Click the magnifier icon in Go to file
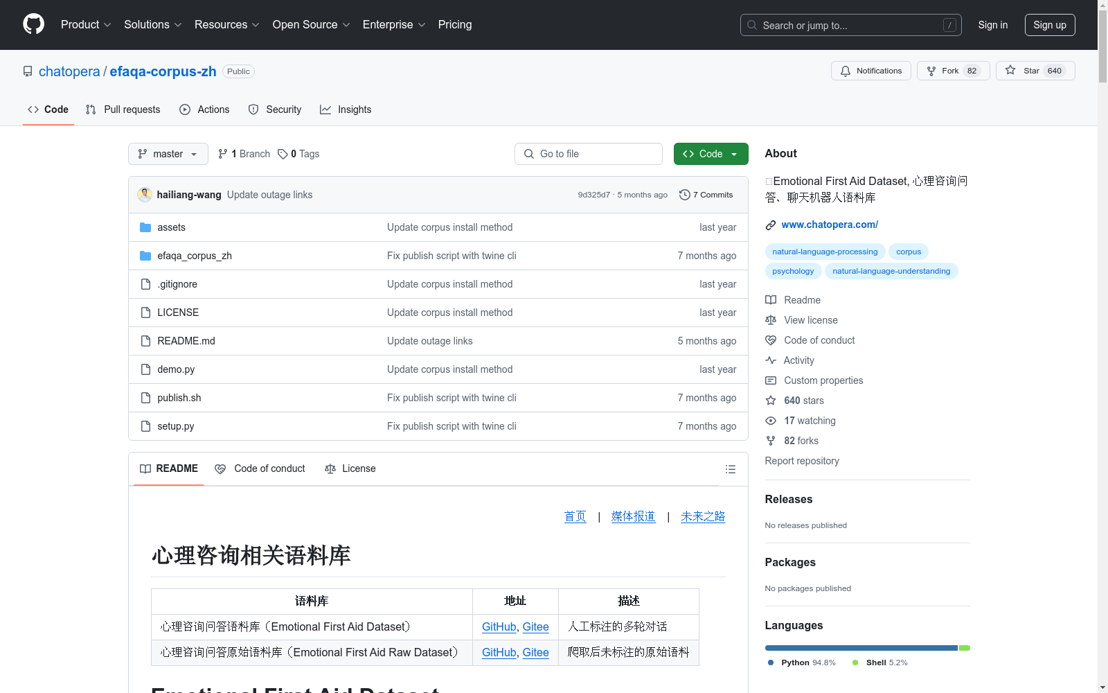 529,154
